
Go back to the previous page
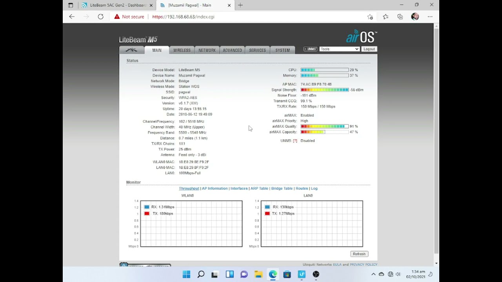[72, 16]
